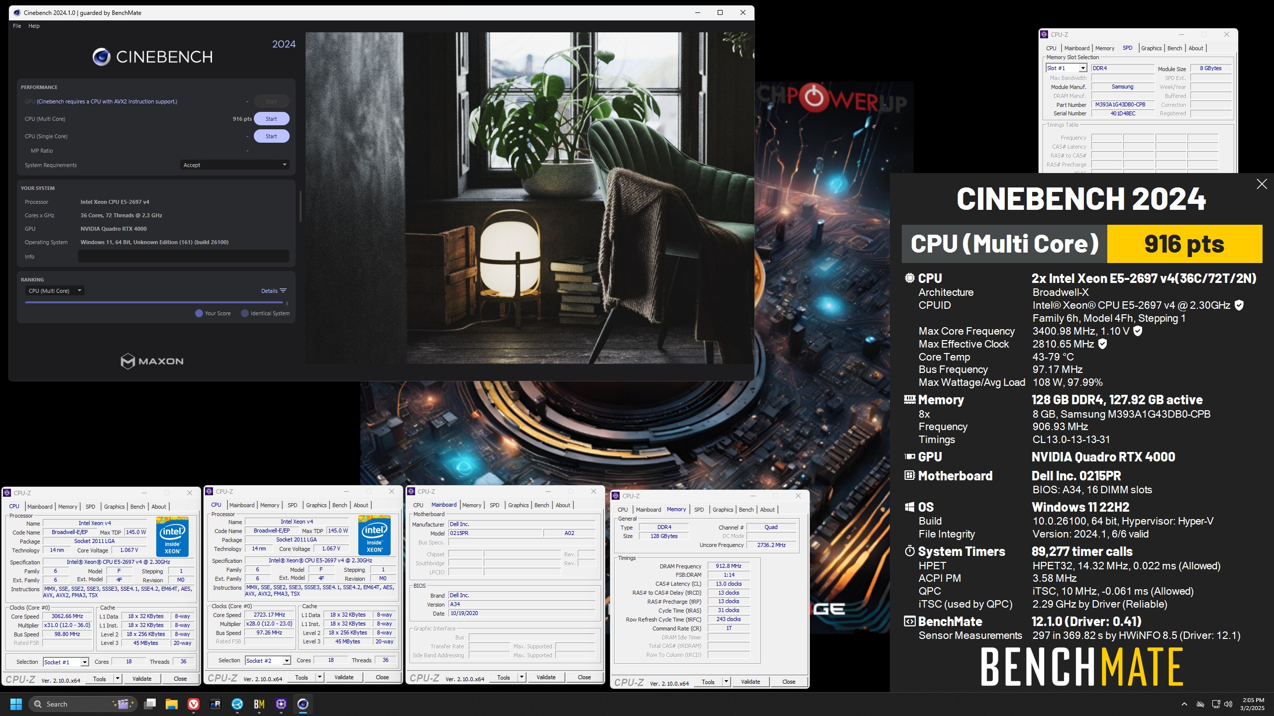
Task: Open the ranking Details link
Action: (x=269, y=291)
